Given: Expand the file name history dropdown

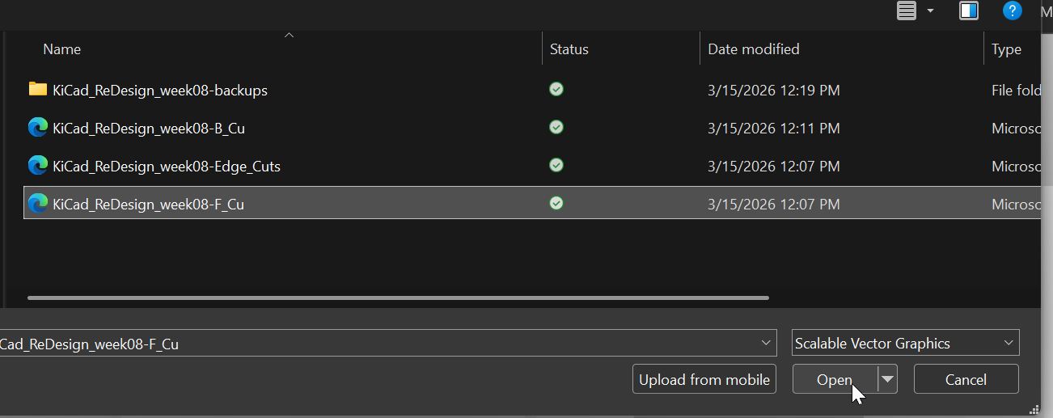Looking at the screenshot, I should pyautogui.click(x=766, y=343).
